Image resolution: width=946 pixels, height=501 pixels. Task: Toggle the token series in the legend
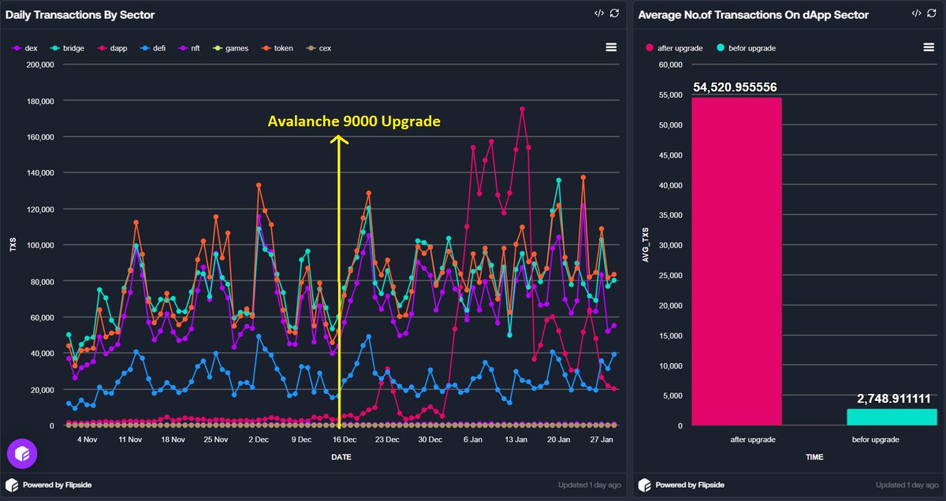pyautogui.click(x=277, y=47)
